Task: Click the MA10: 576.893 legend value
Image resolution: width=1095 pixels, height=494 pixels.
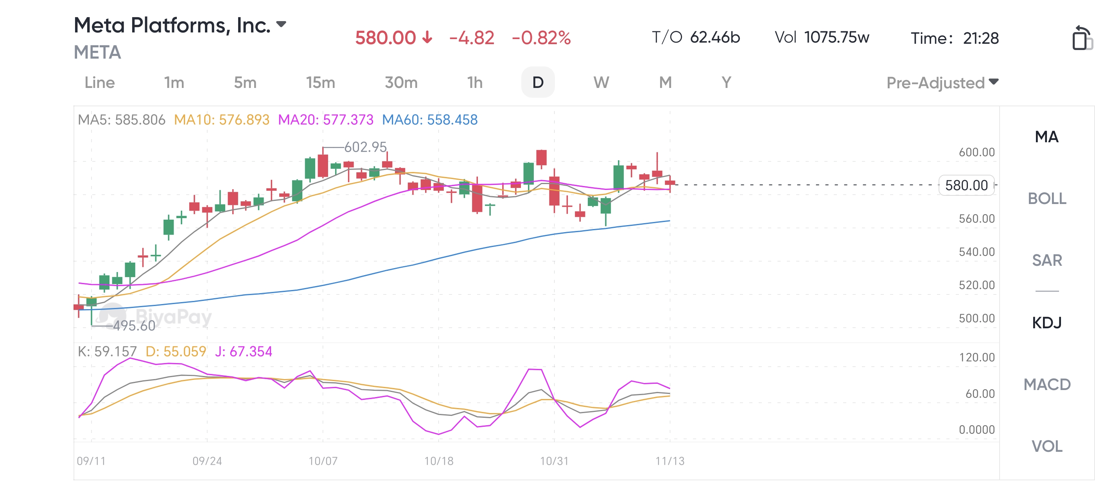Action: [x=221, y=120]
